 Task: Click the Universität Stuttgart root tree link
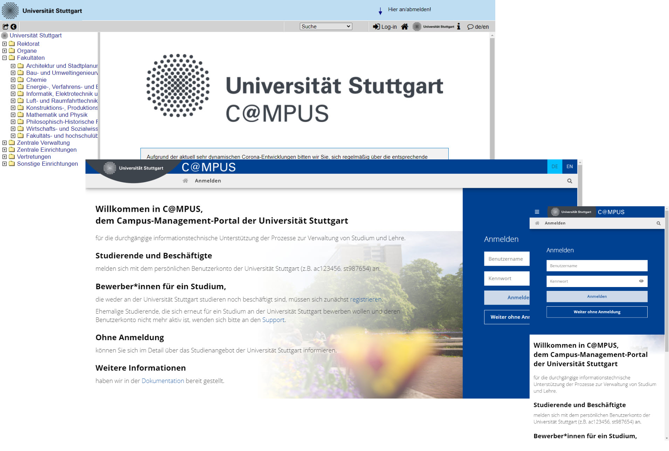35,35
